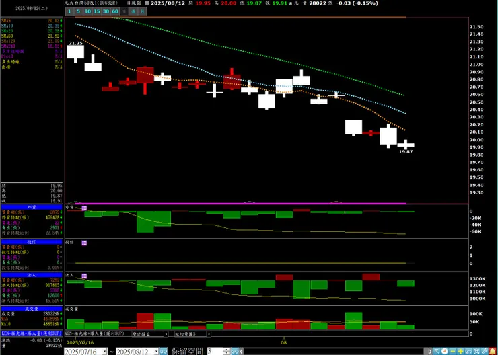Click the small icon before the date 2025/08/12 in header
Viewport: 498px width, 355px height.
147,3
